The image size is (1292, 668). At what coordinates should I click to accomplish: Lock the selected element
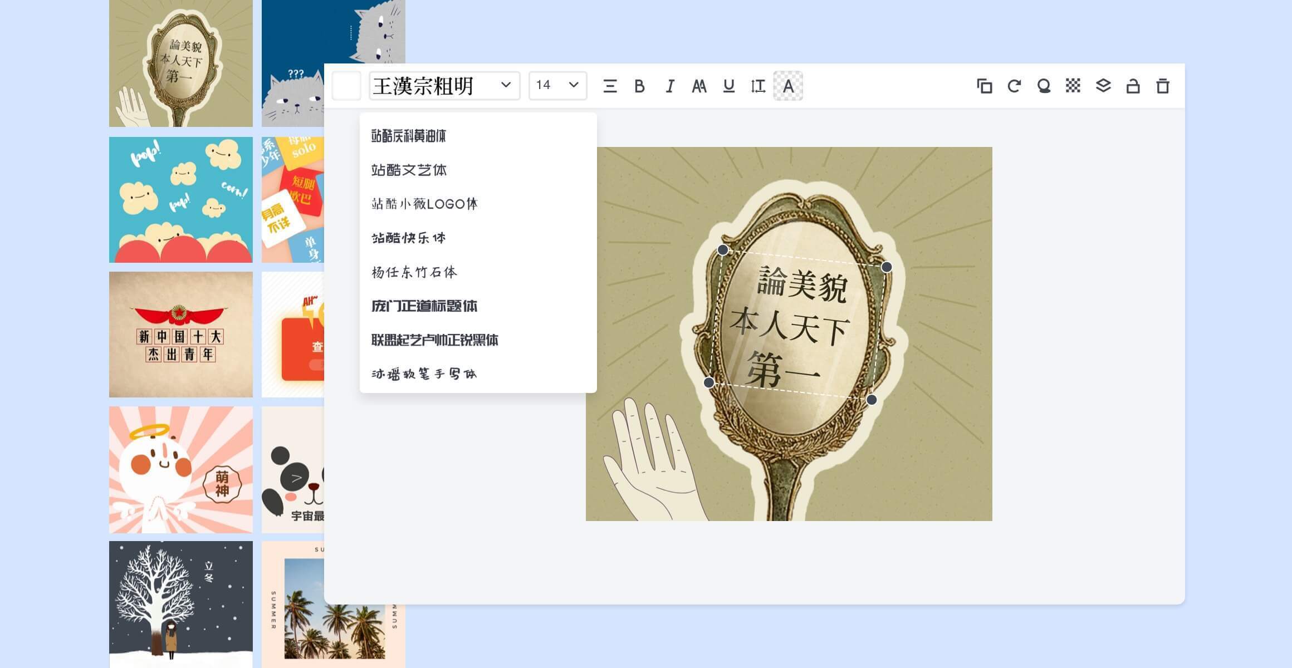[1133, 86]
